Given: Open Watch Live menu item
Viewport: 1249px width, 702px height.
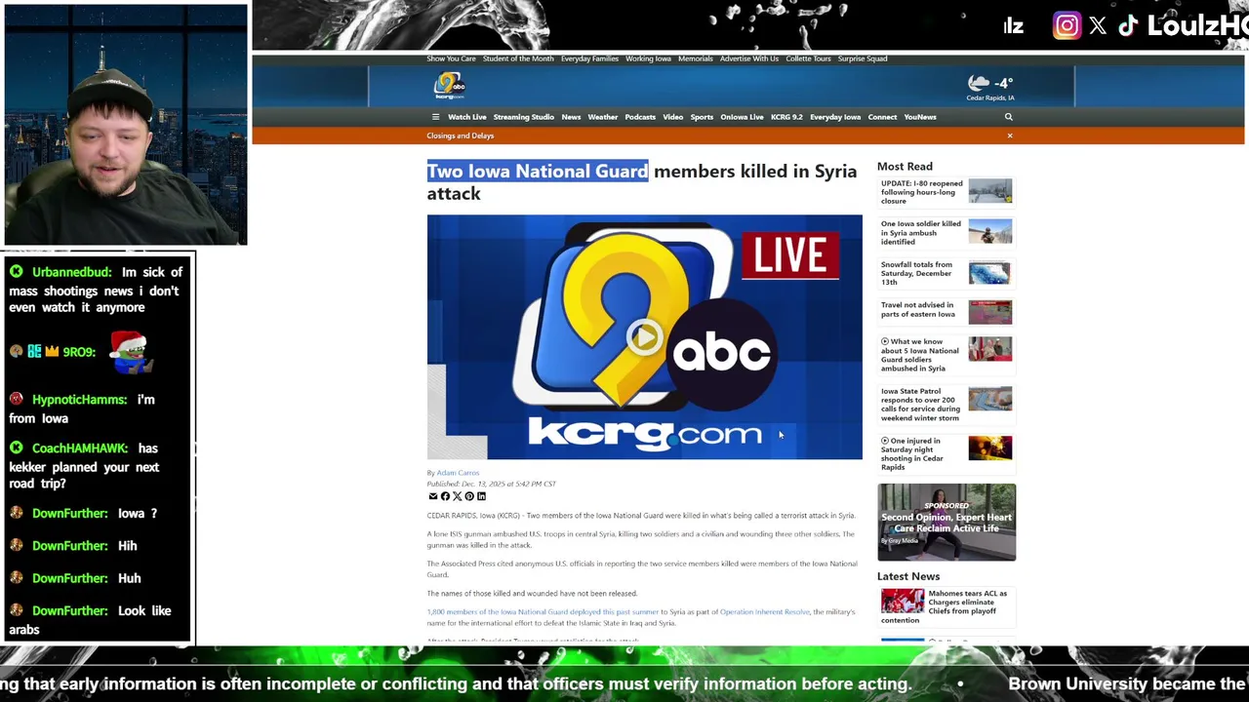Looking at the screenshot, I should (466, 117).
